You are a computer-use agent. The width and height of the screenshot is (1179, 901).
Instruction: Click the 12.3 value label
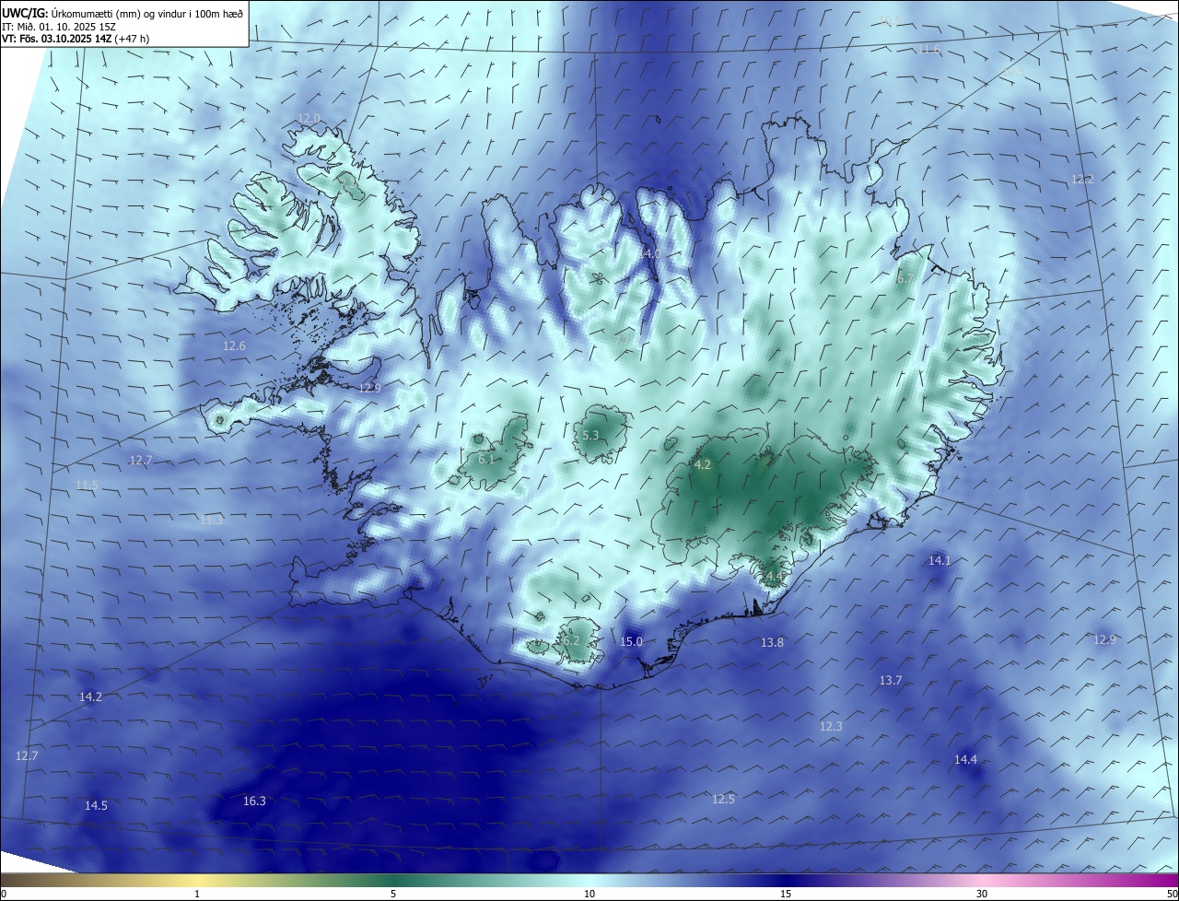click(x=831, y=727)
